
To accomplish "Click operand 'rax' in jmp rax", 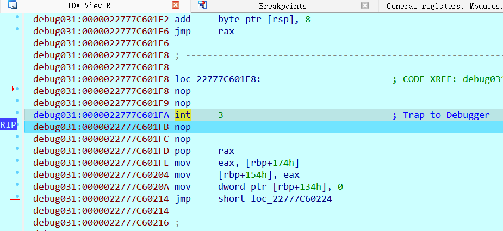I will [226, 32].
